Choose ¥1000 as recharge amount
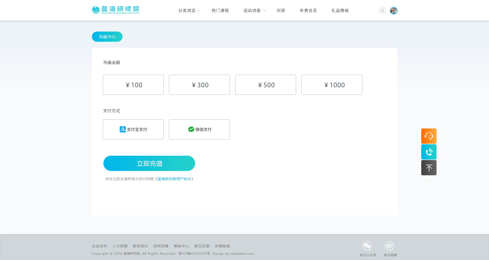This screenshot has width=489, height=260. pyautogui.click(x=332, y=85)
